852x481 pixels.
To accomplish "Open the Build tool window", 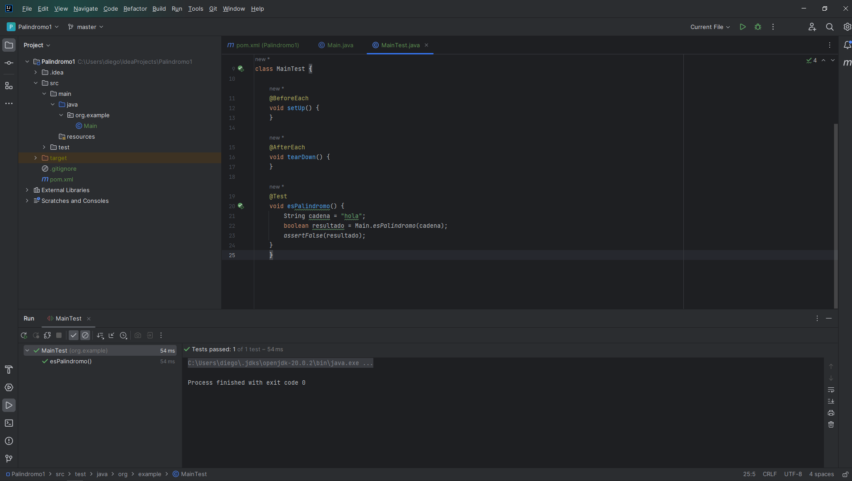I will (x=9, y=370).
